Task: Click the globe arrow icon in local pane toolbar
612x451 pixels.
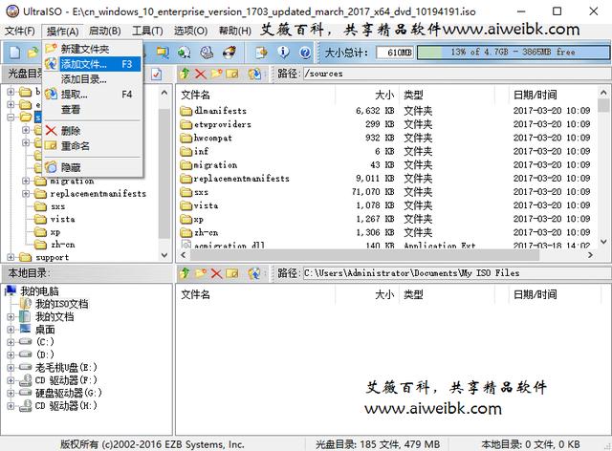Action: [x=254, y=273]
